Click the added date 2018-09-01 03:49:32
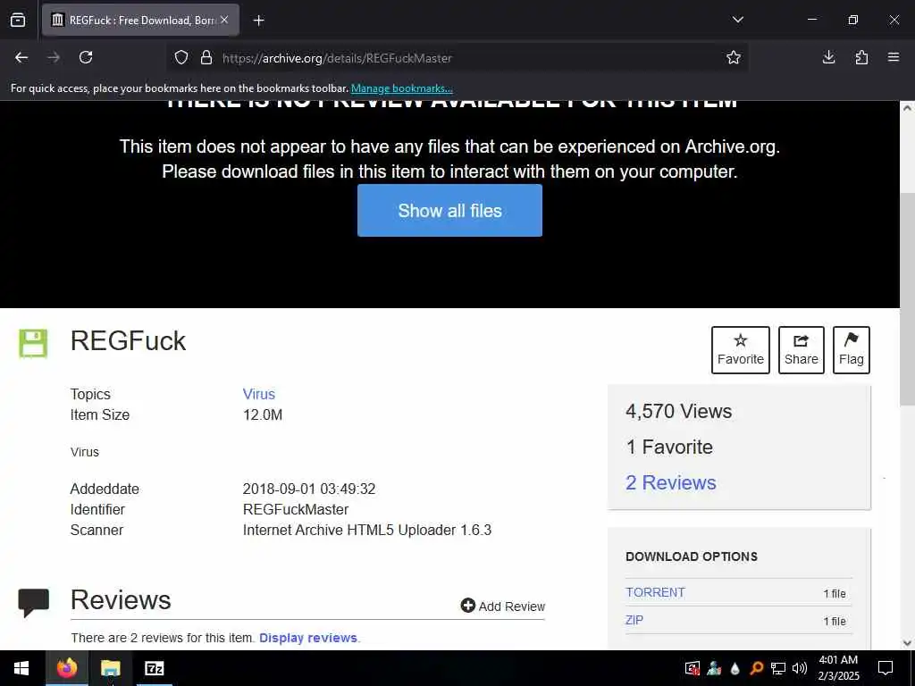This screenshot has height=686, width=915. click(308, 489)
